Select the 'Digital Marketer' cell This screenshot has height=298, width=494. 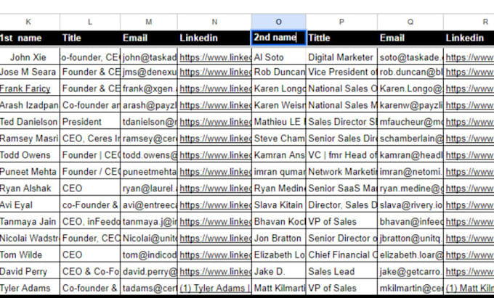tap(341, 57)
